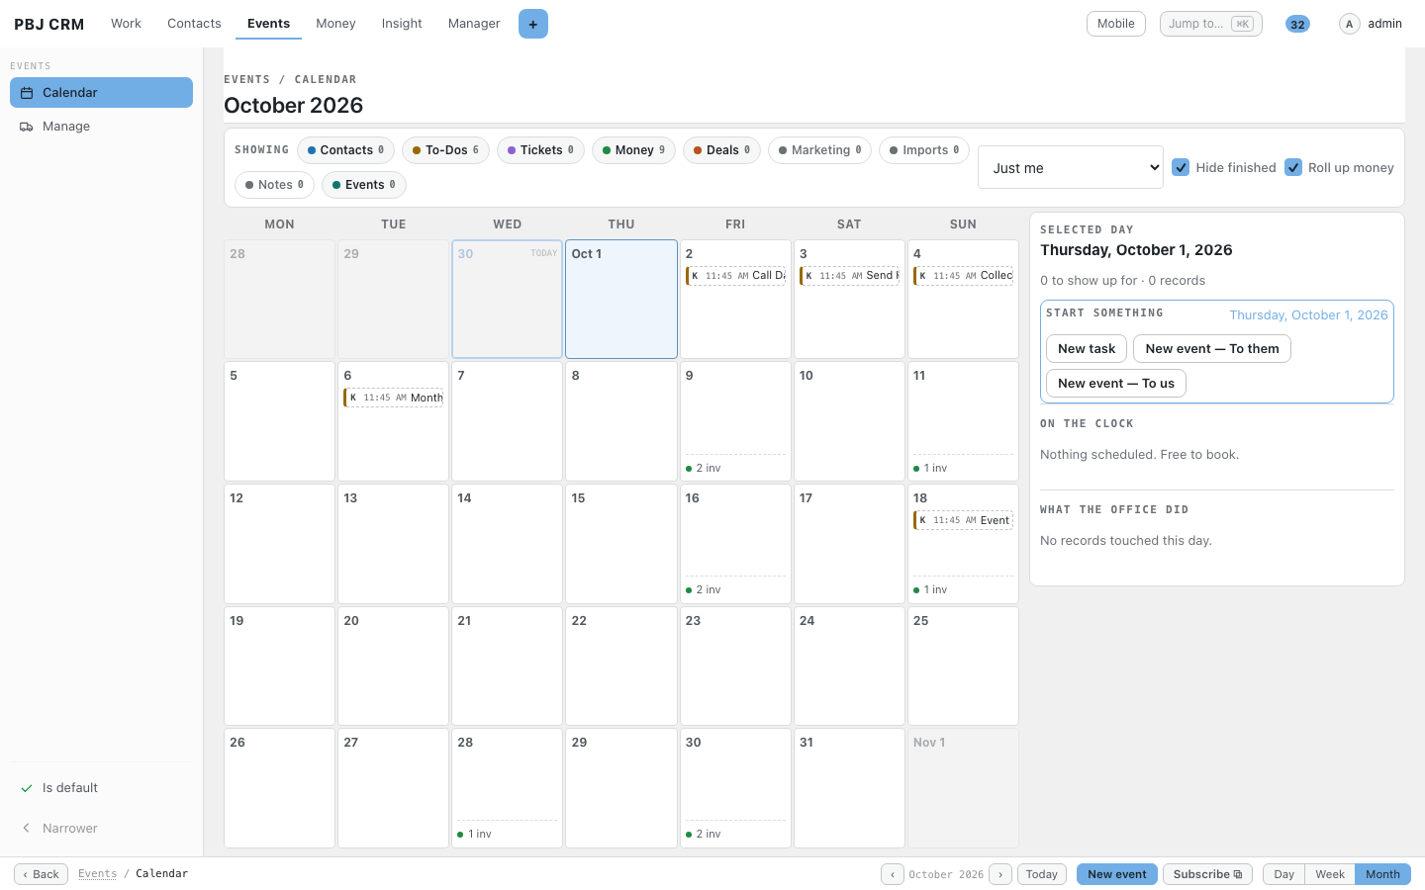Click New event — To them
Viewport: 1425px width, 890px height.
coord(1212,348)
